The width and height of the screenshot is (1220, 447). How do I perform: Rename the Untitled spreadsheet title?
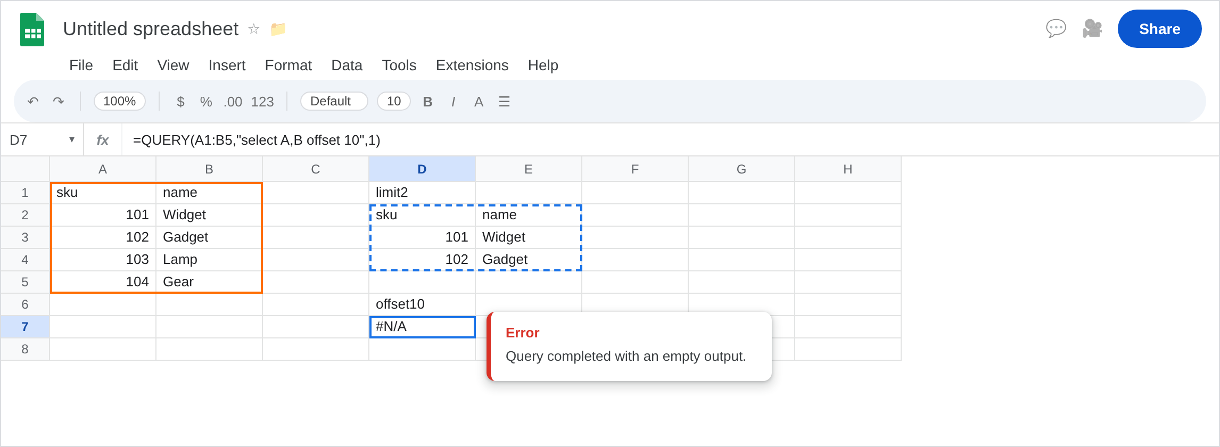click(x=151, y=29)
